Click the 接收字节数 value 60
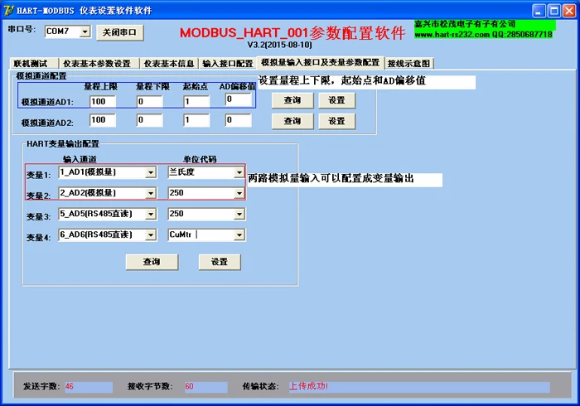 tap(190, 386)
